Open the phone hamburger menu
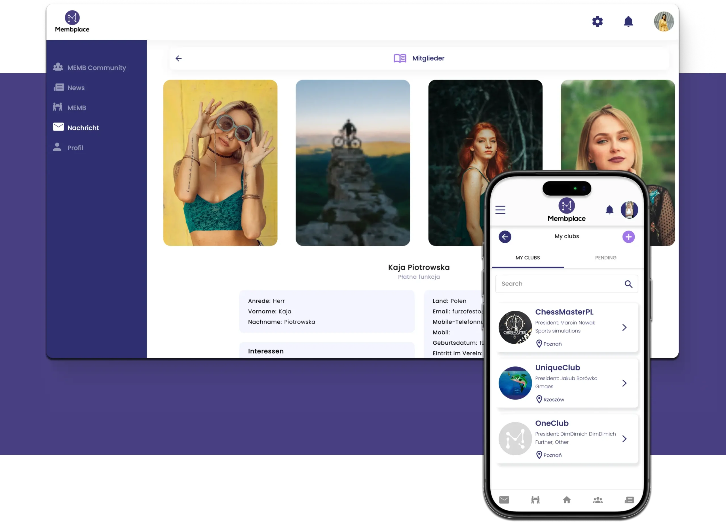The height and width of the screenshot is (527, 726). 500,210
